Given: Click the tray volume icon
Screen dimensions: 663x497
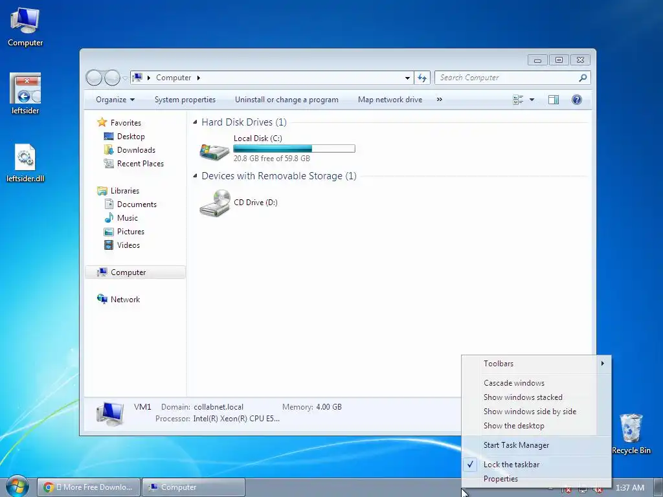Looking at the screenshot, I should pos(598,489).
